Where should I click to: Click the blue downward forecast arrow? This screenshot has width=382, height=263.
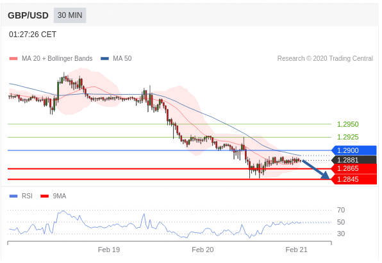pyautogui.click(x=316, y=170)
